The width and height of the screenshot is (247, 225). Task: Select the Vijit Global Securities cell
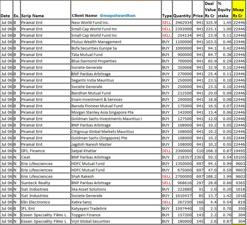point(116,222)
